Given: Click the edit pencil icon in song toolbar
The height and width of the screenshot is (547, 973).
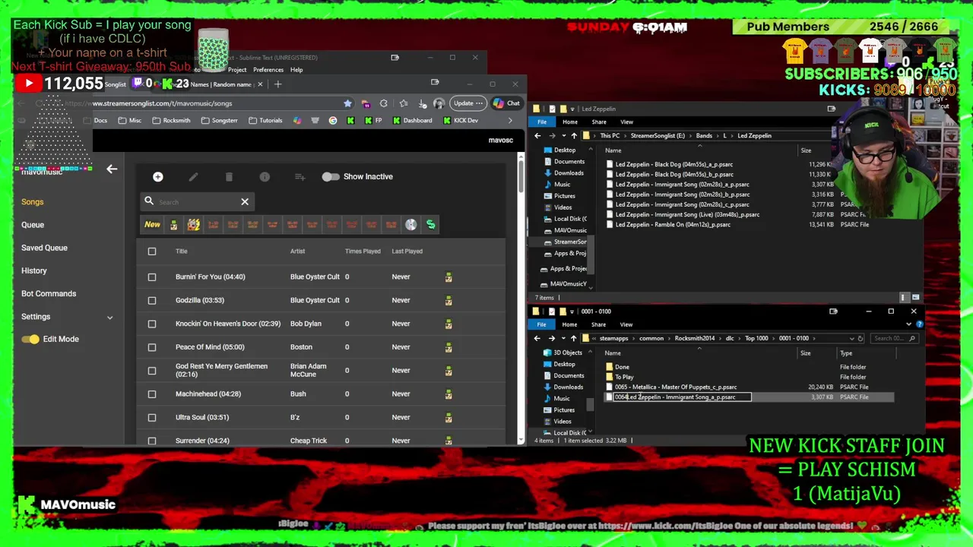Looking at the screenshot, I should click(x=193, y=177).
